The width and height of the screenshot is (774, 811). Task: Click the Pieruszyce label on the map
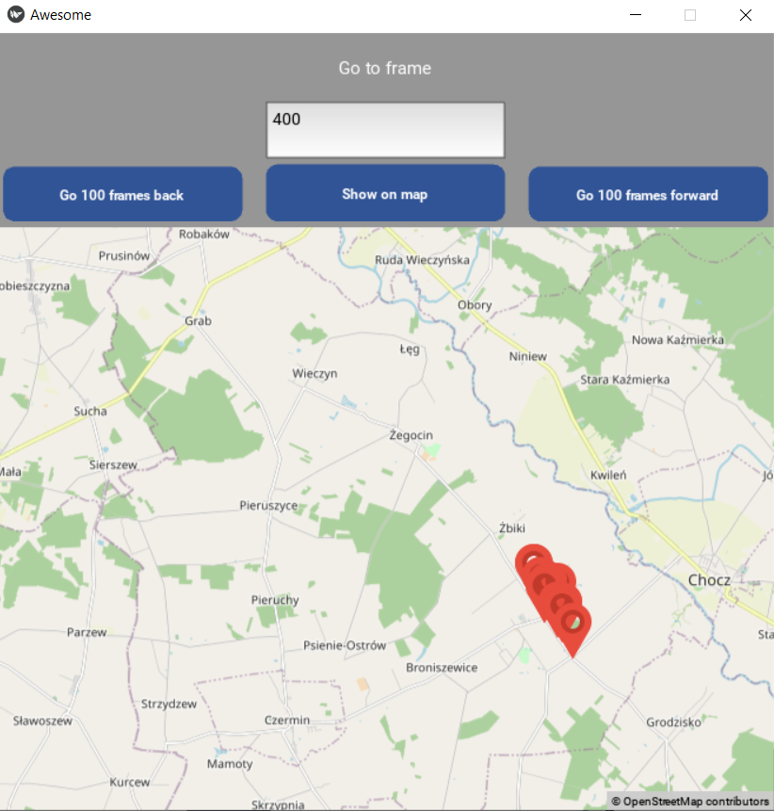(268, 505)
